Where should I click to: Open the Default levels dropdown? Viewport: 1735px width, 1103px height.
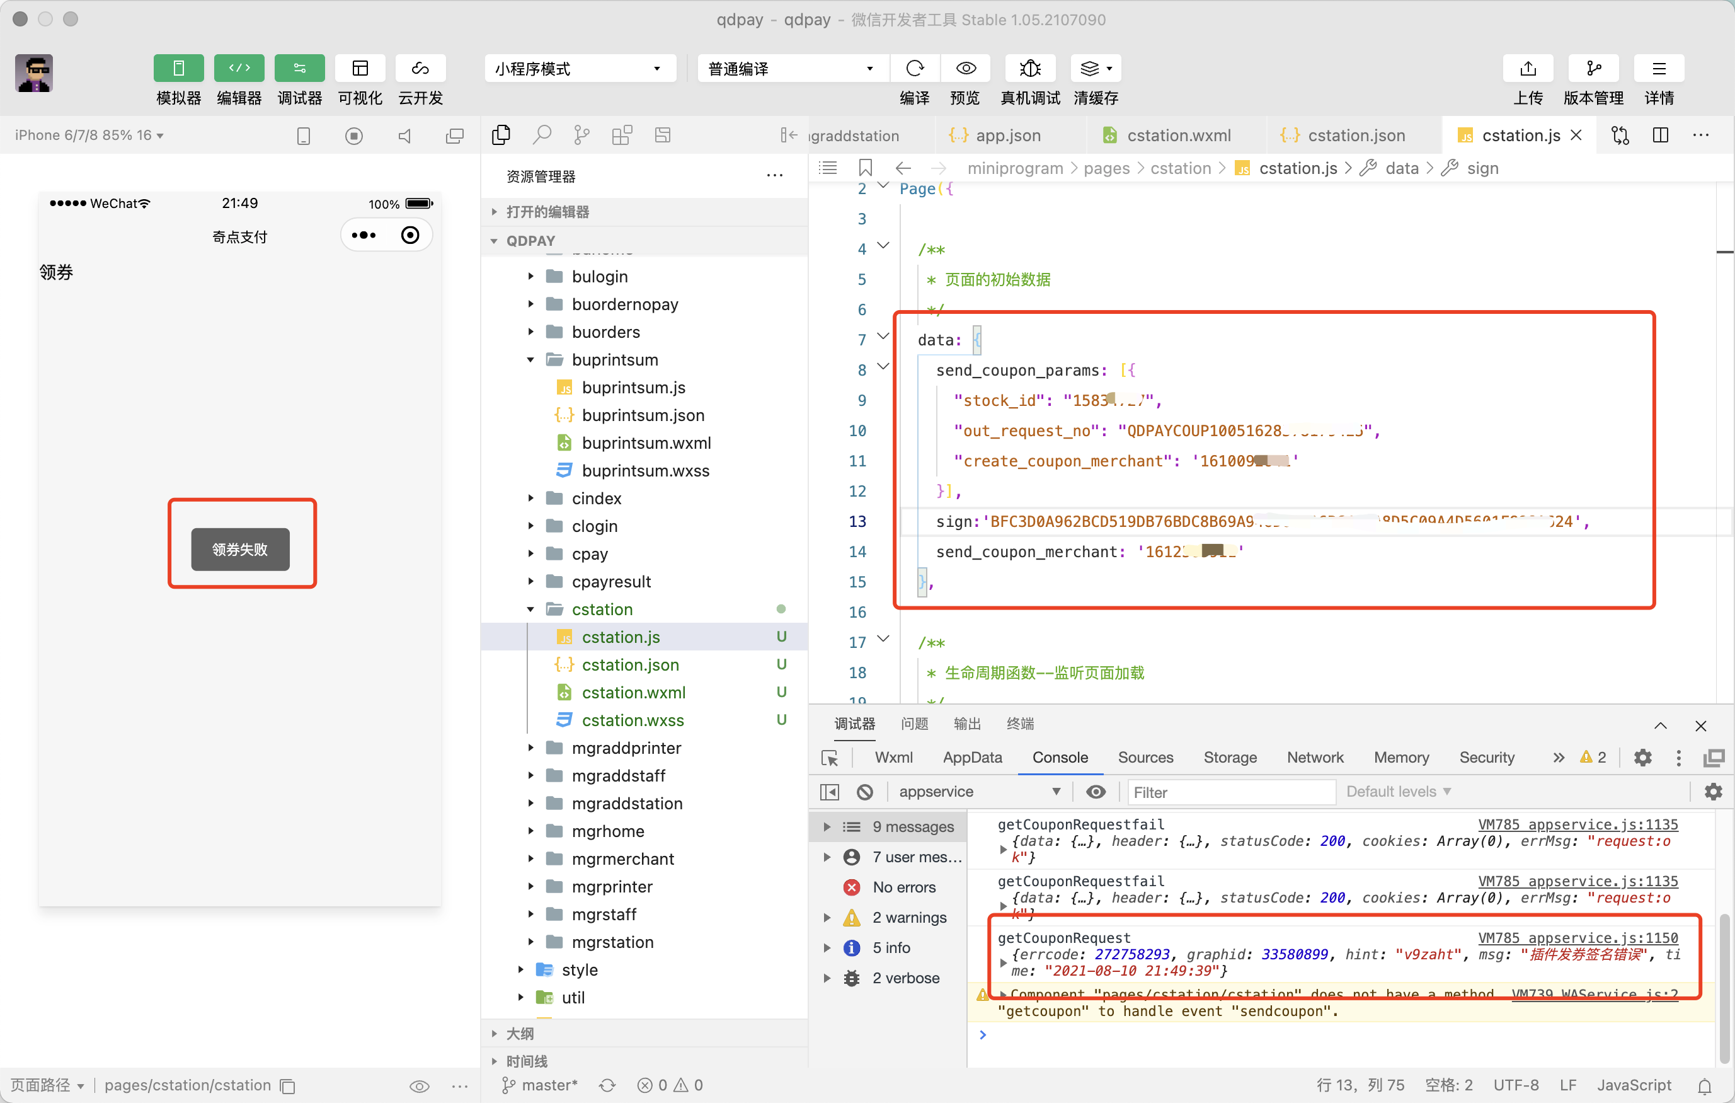pyautogui.click(x=1398, y=792)
